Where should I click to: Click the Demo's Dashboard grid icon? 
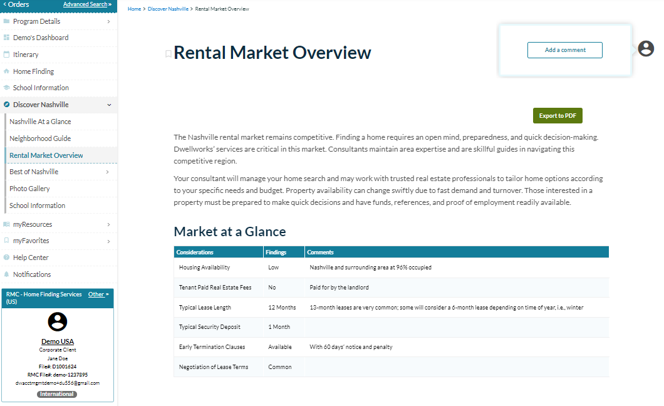6,38
